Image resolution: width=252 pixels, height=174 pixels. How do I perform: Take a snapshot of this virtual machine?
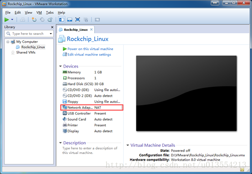coord(34,20)
